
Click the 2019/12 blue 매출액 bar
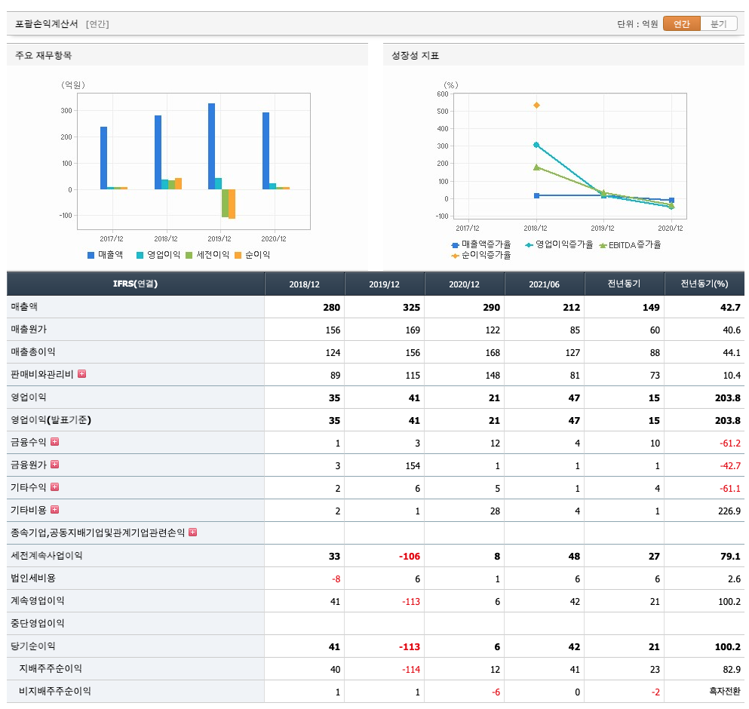[212, 146]
